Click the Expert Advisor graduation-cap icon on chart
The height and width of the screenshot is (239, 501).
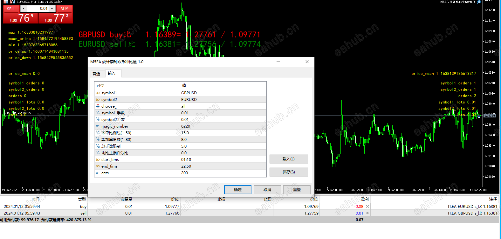click(x=479, y=2)
